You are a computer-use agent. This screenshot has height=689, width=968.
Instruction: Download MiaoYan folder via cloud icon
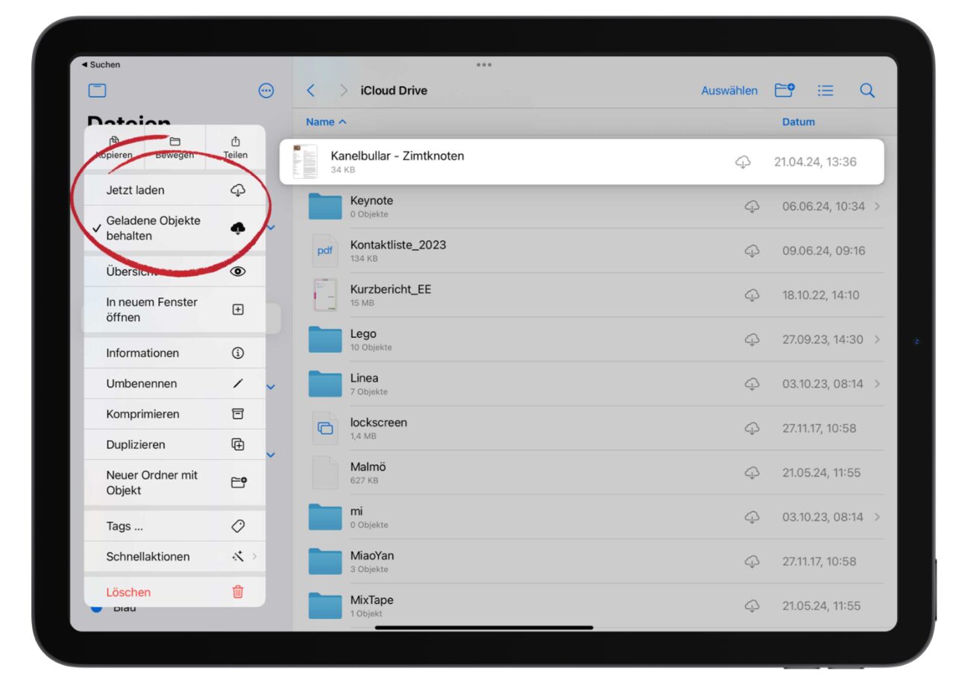pyautogui.click(x=752, y=561)
